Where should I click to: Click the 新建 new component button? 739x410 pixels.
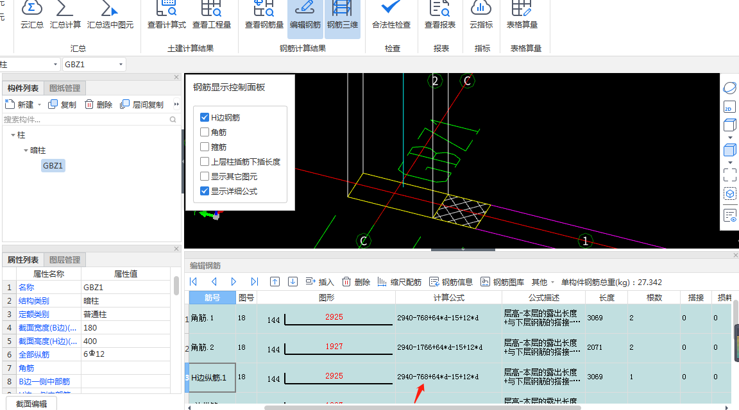19,104
